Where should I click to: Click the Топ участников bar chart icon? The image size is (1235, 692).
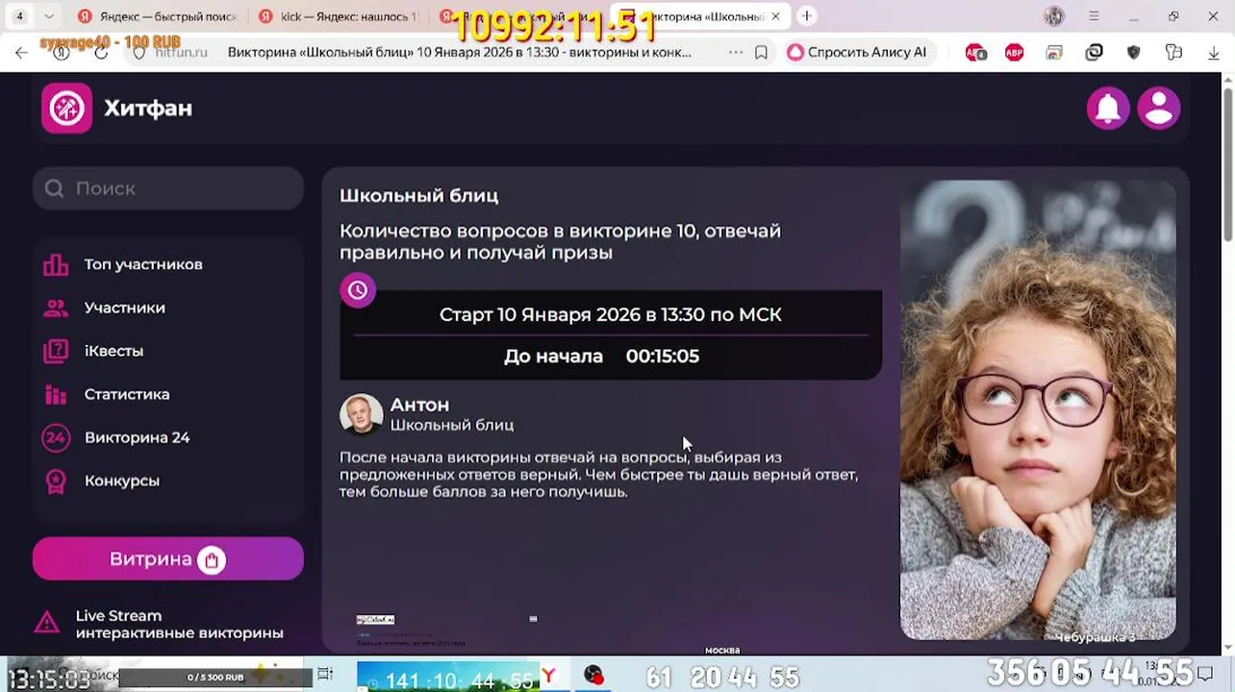56,264
